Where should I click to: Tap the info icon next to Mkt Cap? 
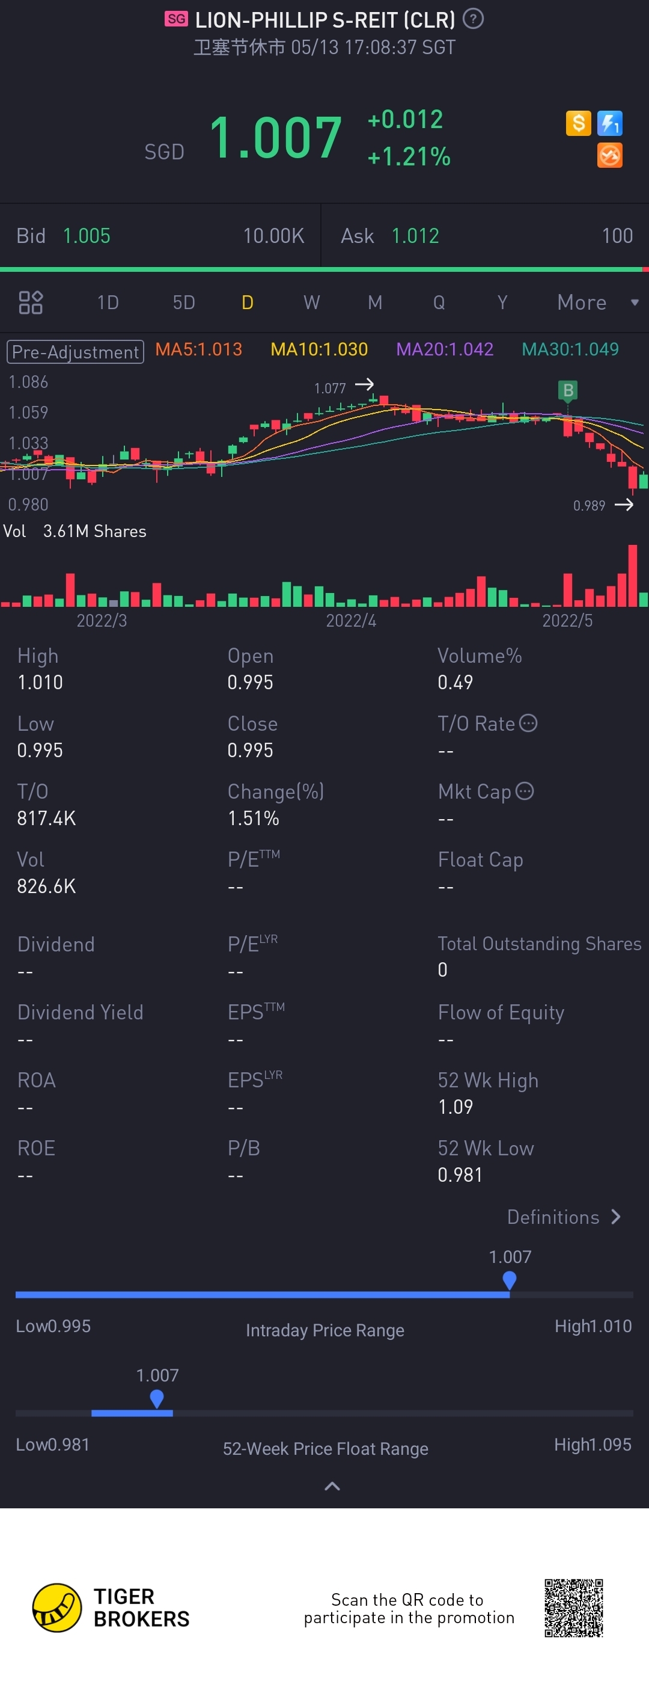click(525, 791)
